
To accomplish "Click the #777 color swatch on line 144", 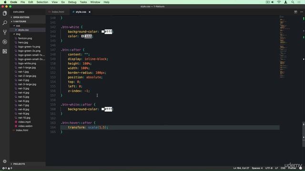I will tap(82, 36).
